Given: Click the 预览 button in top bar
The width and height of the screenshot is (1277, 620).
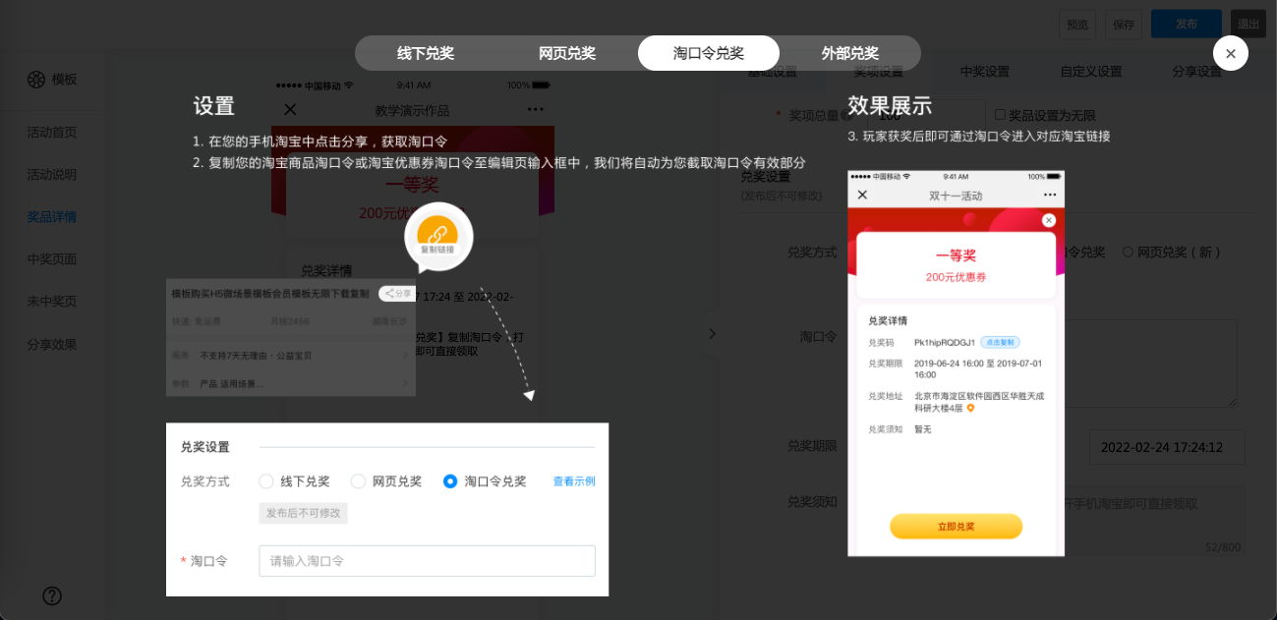Looking at the screenshot, I should 1077,25.
